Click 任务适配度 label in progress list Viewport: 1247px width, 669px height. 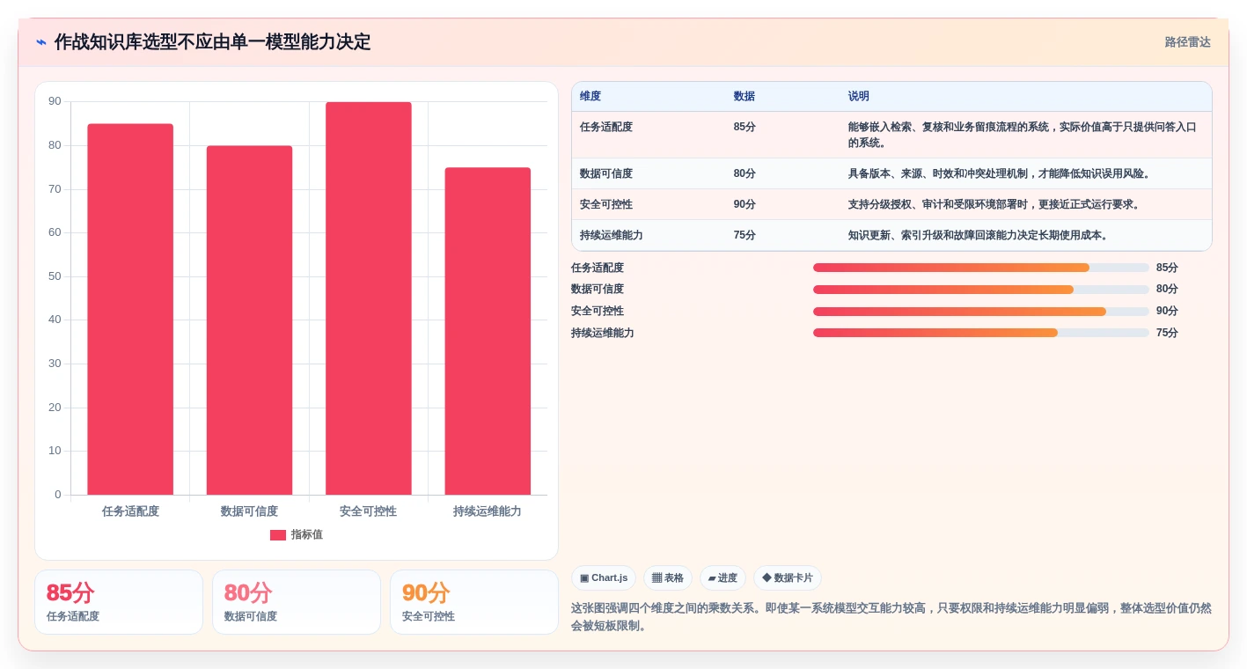tap(598, 268)
